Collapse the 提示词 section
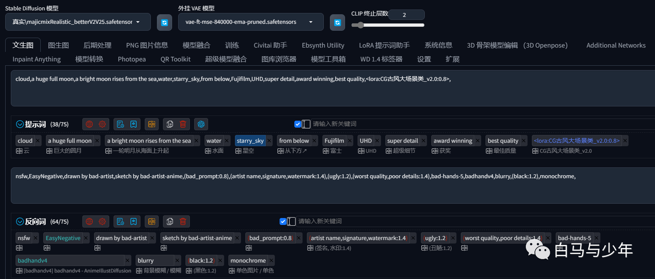Viewport: 655px width, 279px height. coord(20,124)
